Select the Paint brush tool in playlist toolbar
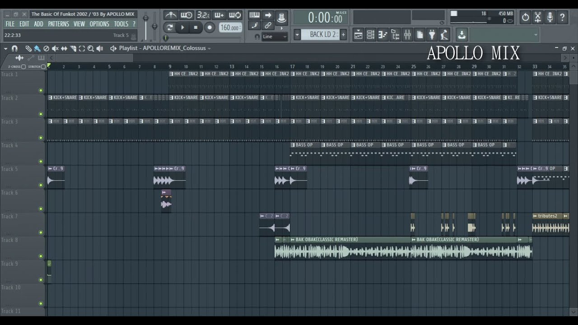The image size is (578, 325). (37, 48)
